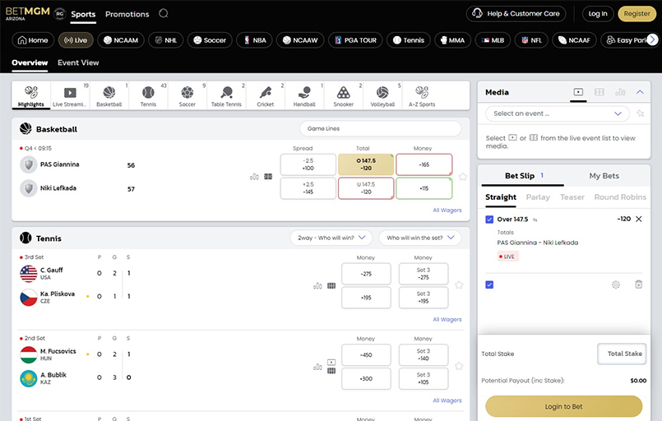Open scoreboard icon for Gauff vs Pliskova
The height and width of the screenshot is (421, 662).
click(x=331, y=286)
